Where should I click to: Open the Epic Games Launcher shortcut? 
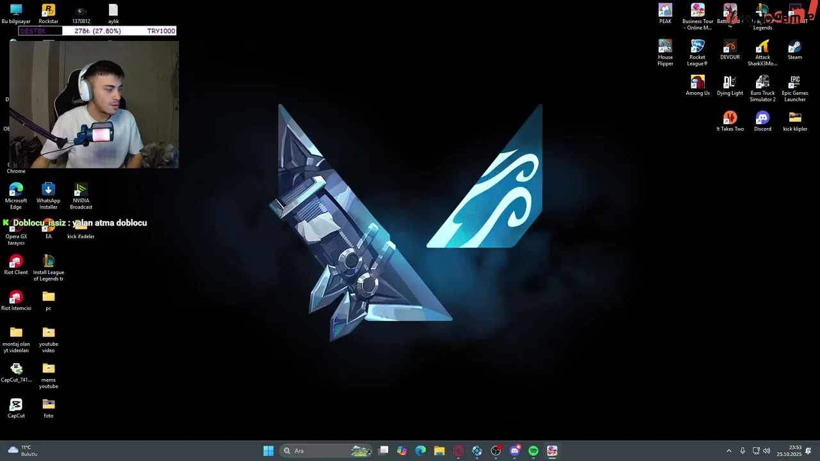click(x=795, y=88)
